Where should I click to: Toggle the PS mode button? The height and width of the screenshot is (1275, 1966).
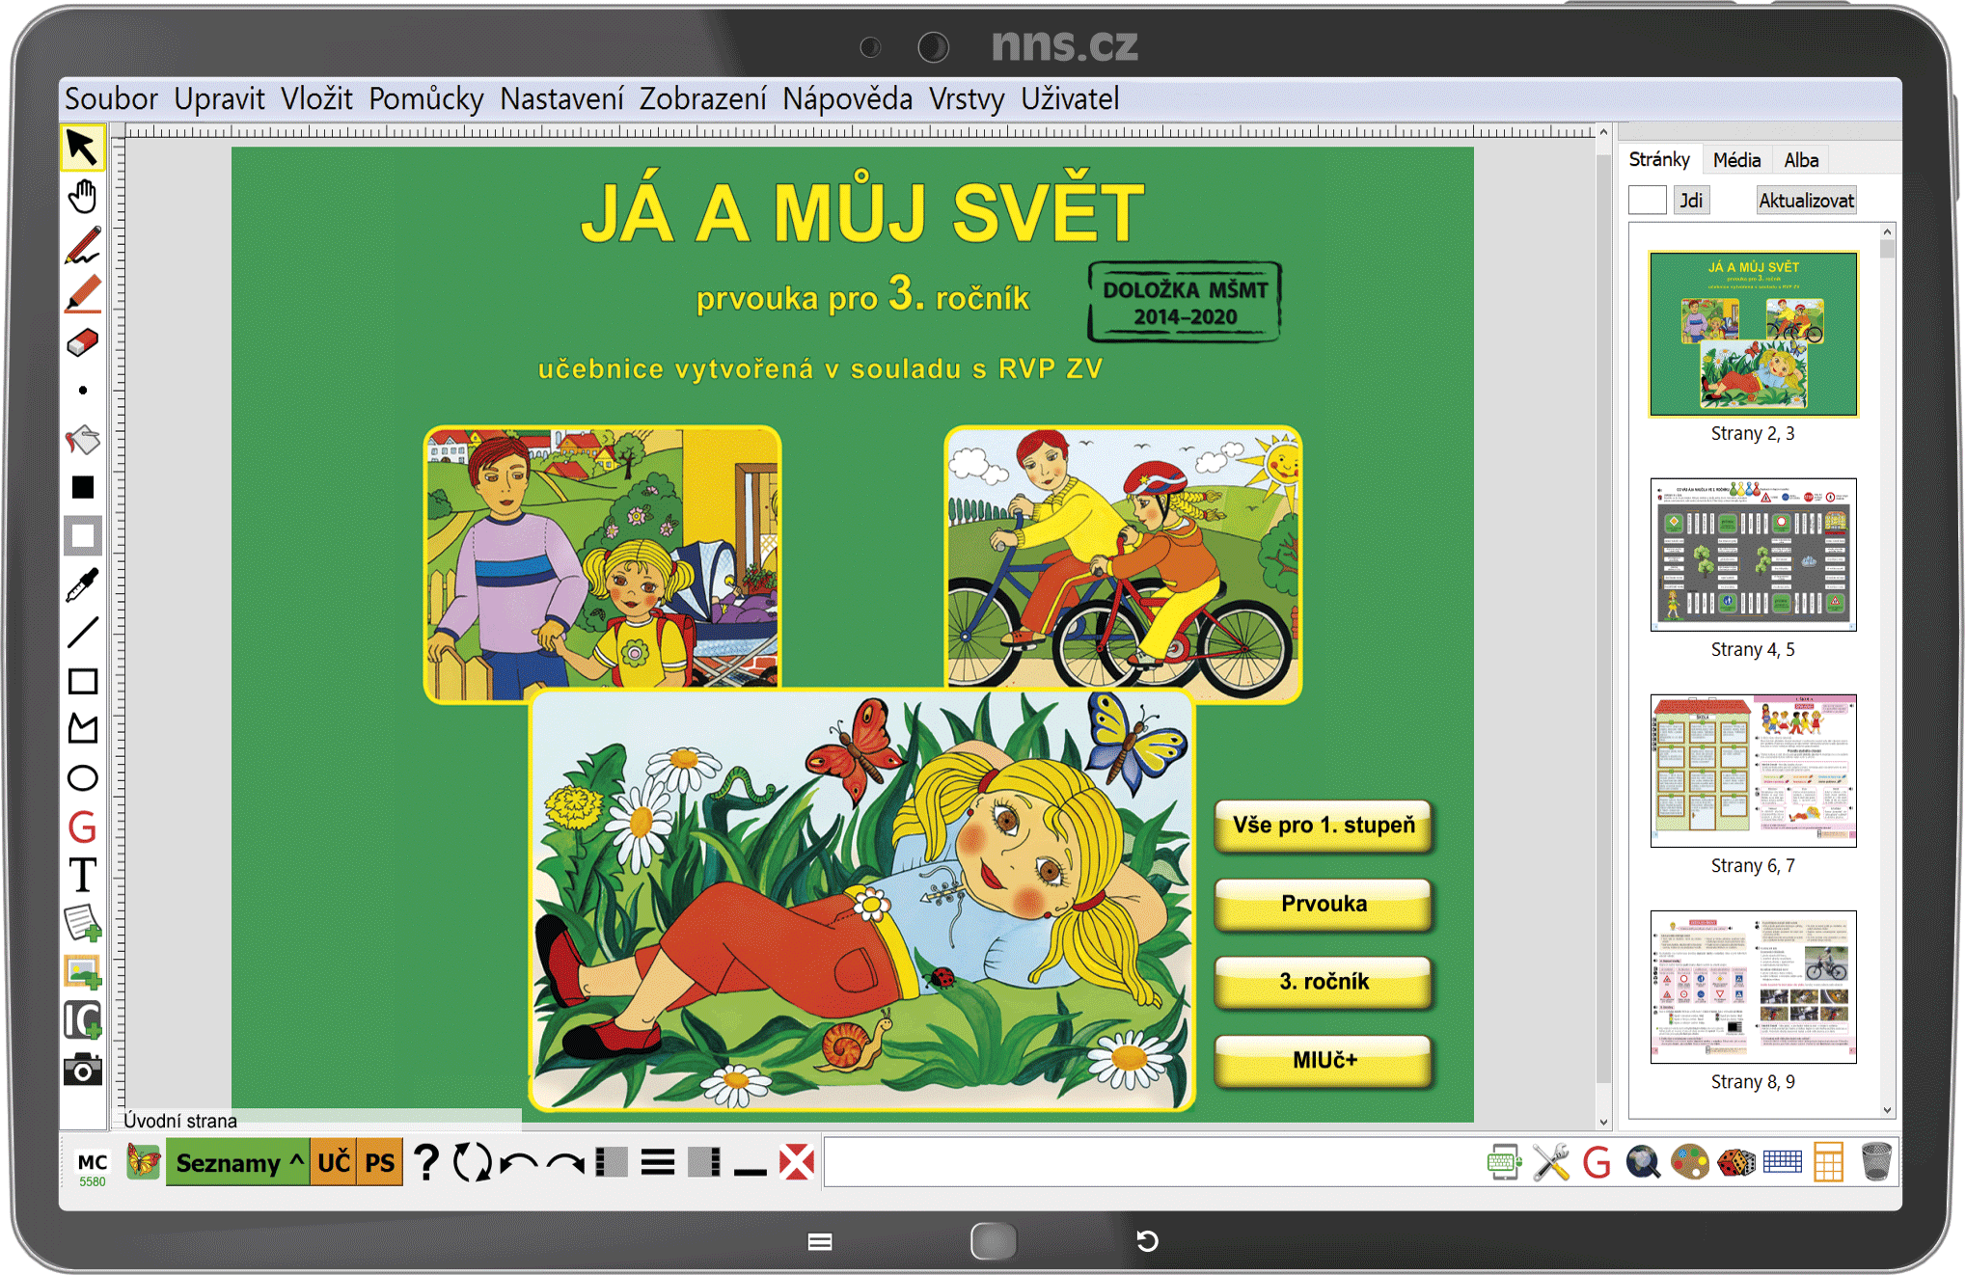pos(379,1162)
